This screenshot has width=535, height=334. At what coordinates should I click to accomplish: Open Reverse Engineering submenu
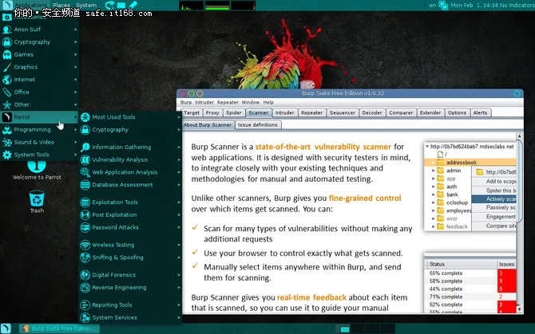[130, 287]
